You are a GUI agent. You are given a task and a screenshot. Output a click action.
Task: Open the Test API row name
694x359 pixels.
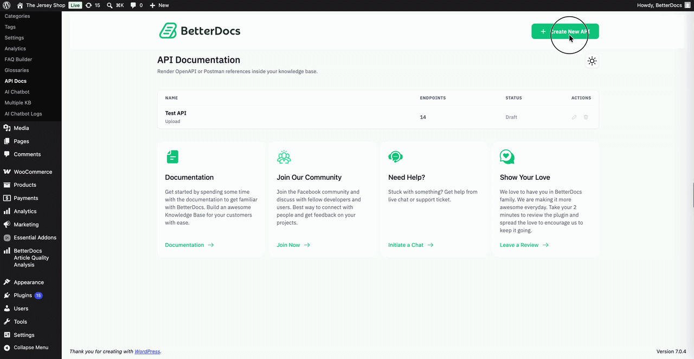click(x=176, y=113)
